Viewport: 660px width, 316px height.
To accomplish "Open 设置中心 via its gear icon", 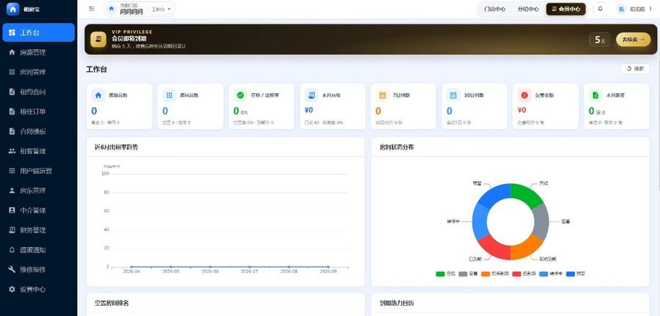I will tap(12, 290).
